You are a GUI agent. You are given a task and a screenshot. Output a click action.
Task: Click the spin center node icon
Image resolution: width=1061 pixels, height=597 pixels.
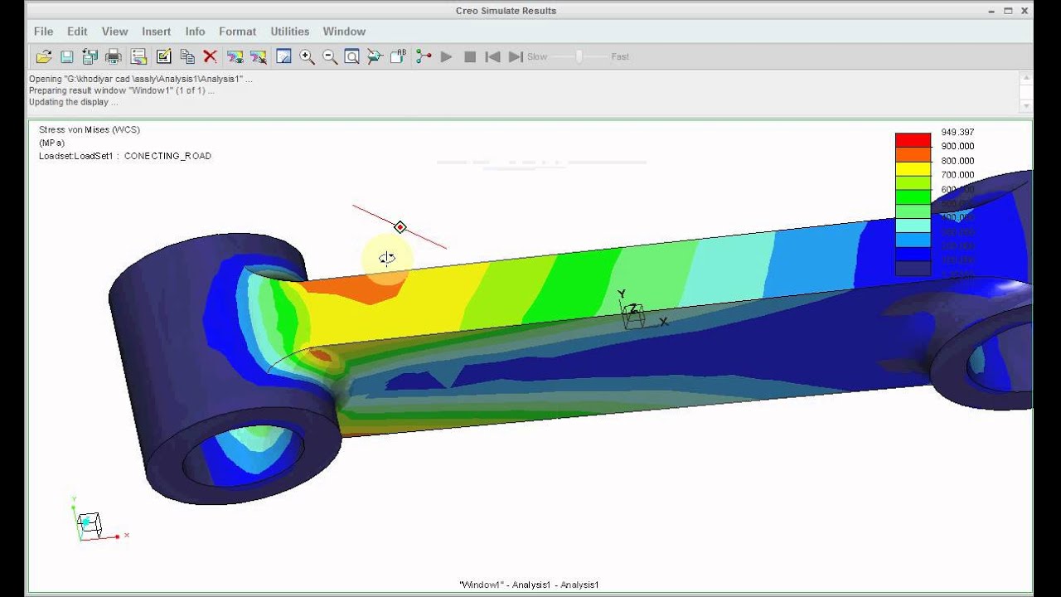pos(424,56)
